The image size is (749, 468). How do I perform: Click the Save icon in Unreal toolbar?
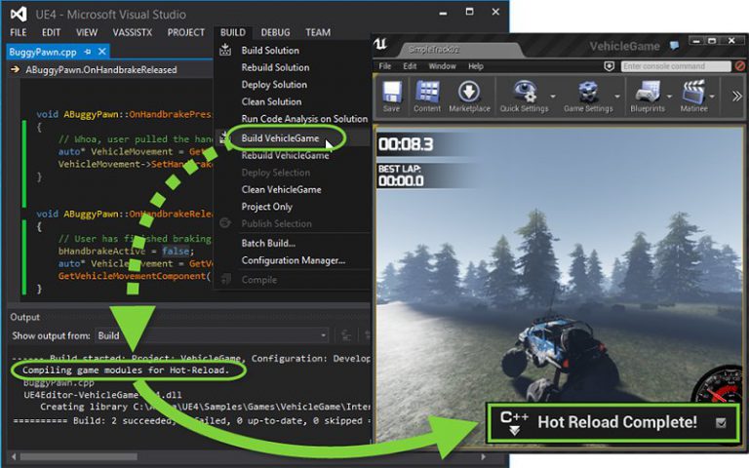(391, 93)
